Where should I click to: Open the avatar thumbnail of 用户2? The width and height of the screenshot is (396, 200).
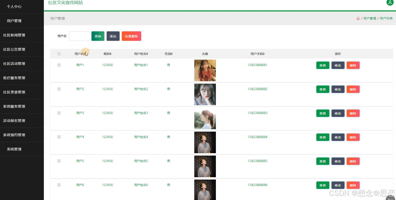[205, 94]
